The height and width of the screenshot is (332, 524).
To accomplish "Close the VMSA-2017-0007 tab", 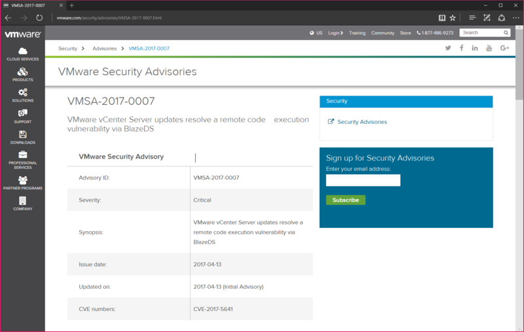I will pos(61,5).
